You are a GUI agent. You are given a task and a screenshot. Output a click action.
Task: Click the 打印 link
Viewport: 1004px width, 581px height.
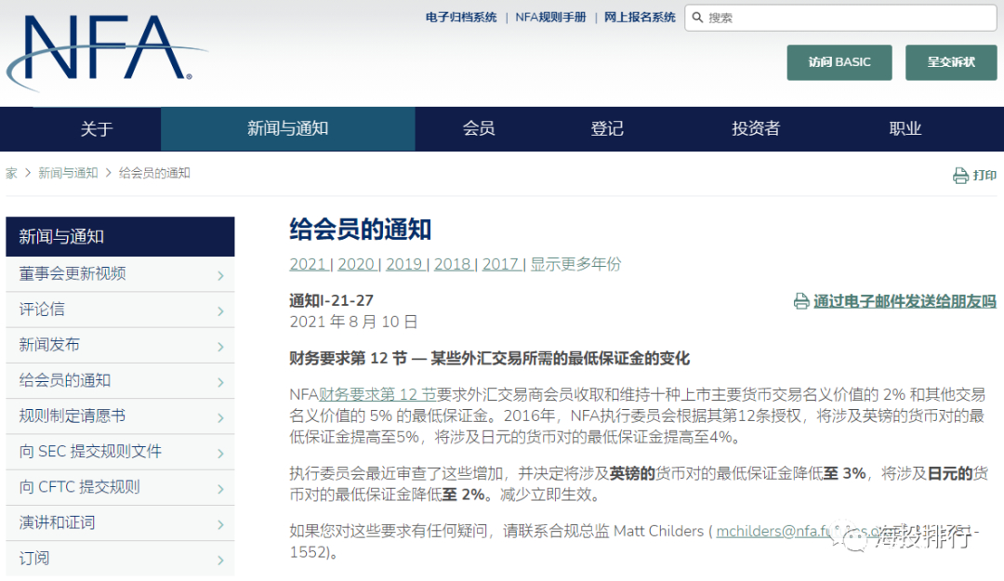pyautogui.click(x=984, y=176)
